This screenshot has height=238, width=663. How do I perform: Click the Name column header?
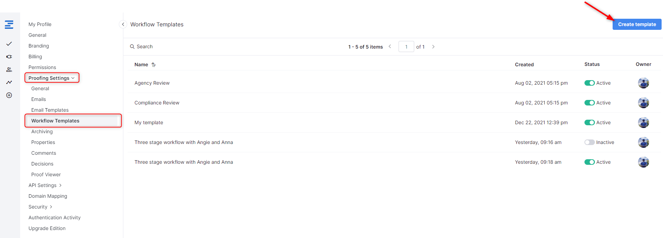pyautogui.click(x=141, y=65)
